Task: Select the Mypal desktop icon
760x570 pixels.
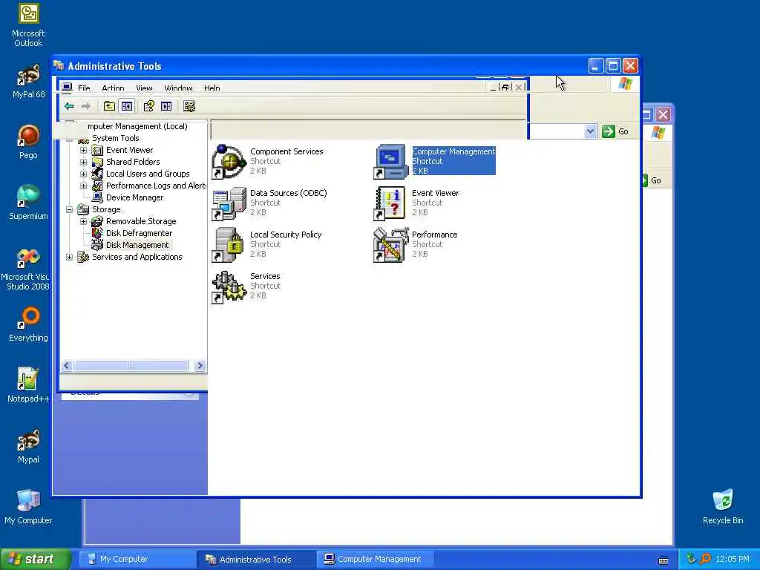Action: pyautogui.click(x=28, y=446)
